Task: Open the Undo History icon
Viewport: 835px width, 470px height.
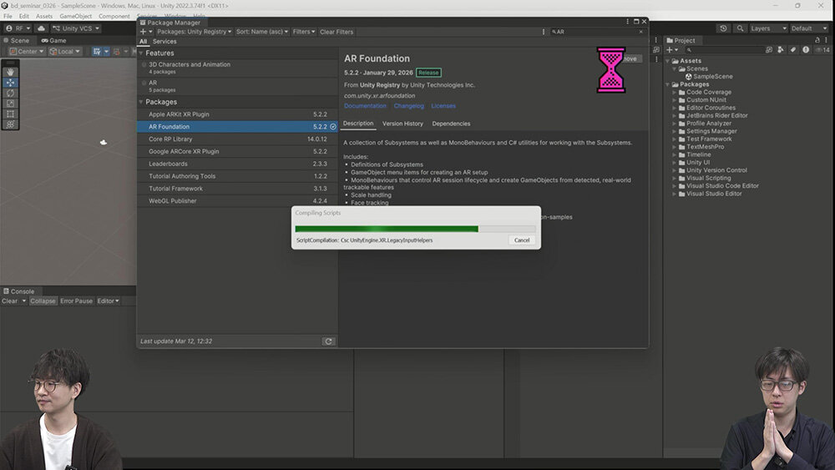Action: tap(723, 28)
